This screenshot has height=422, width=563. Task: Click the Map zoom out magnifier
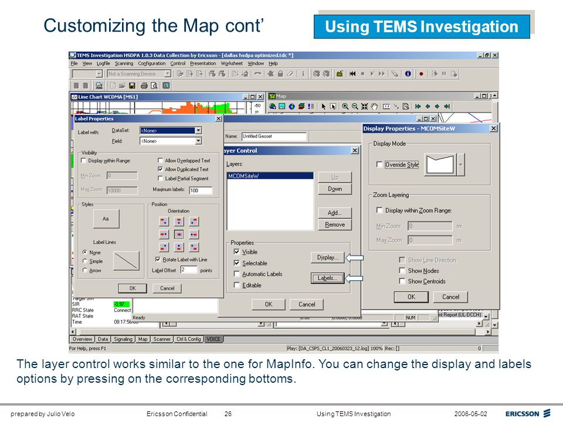point(355,106)
